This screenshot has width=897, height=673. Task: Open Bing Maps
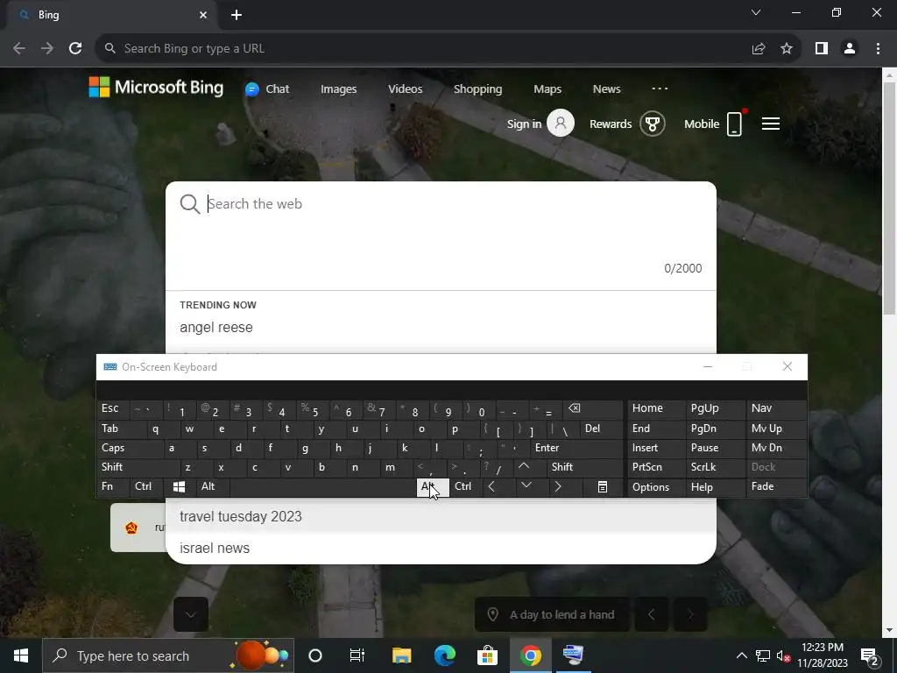[x=547, y=89]
